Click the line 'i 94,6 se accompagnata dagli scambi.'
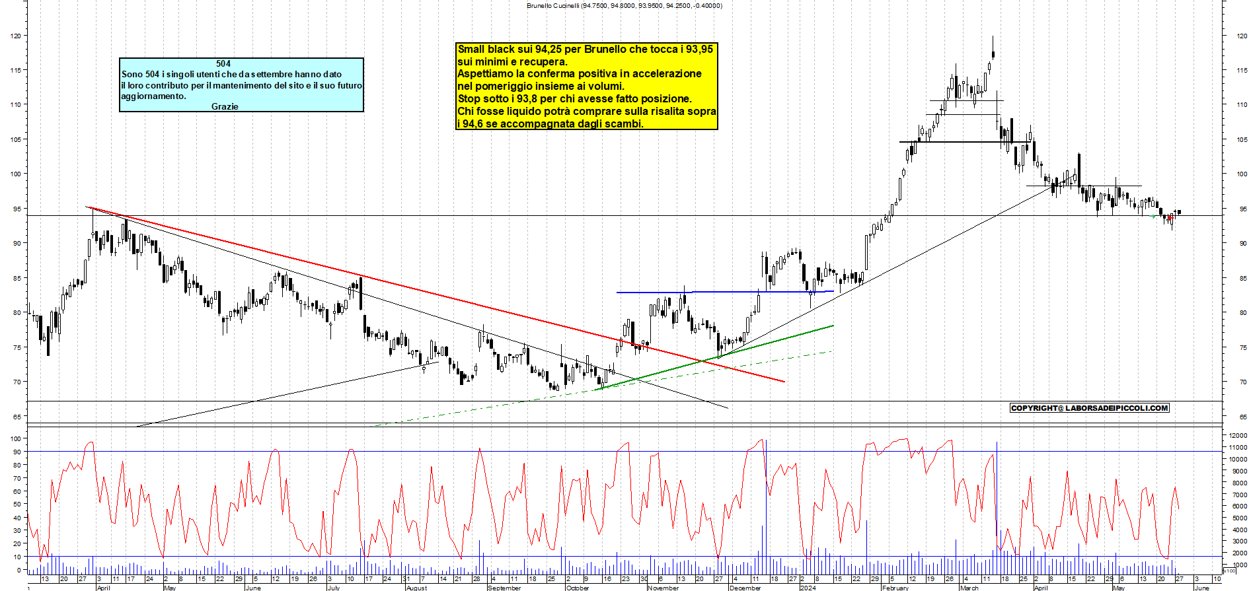 click(x=550, y=123)
